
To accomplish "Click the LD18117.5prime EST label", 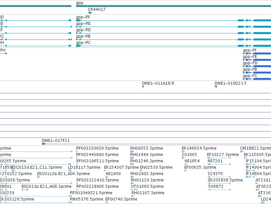I will [84, 167].
